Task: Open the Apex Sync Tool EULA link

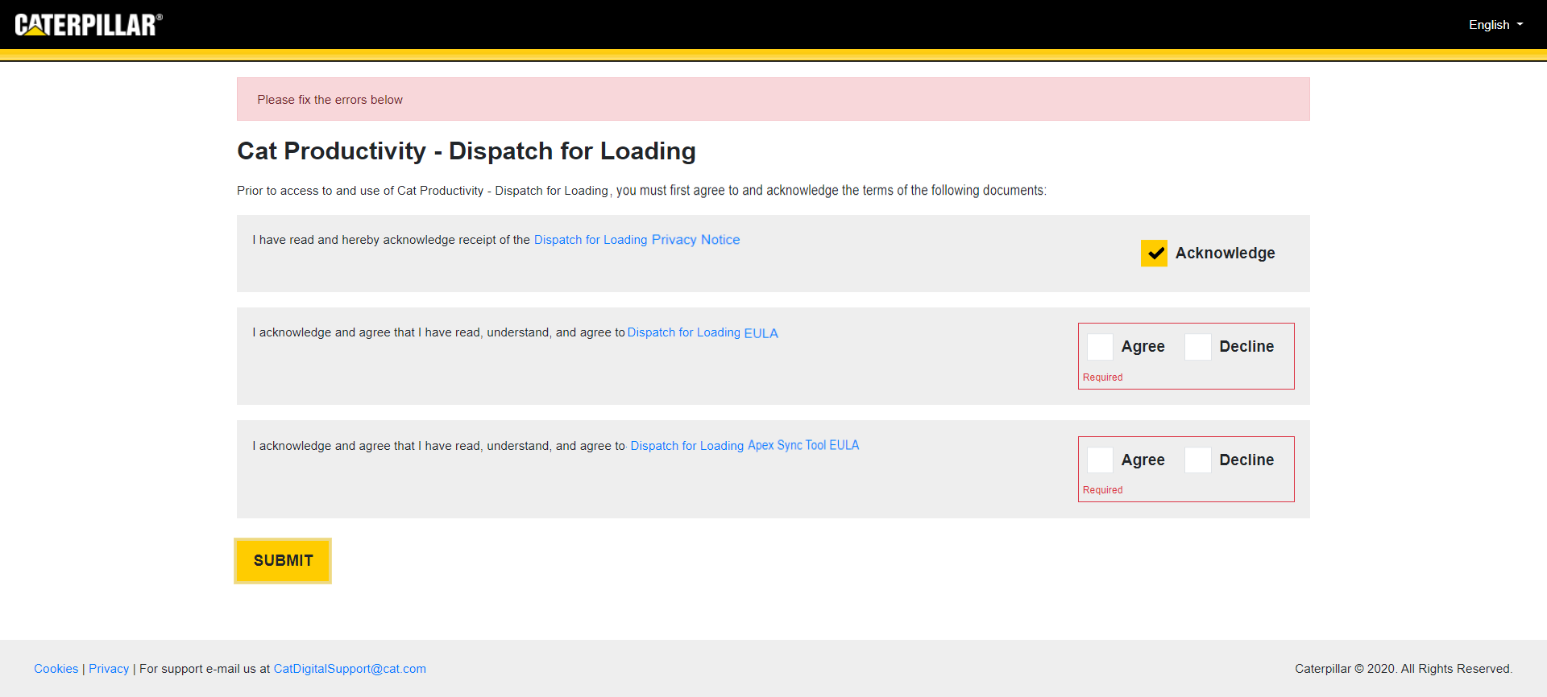Action: [x=744, y=445]
